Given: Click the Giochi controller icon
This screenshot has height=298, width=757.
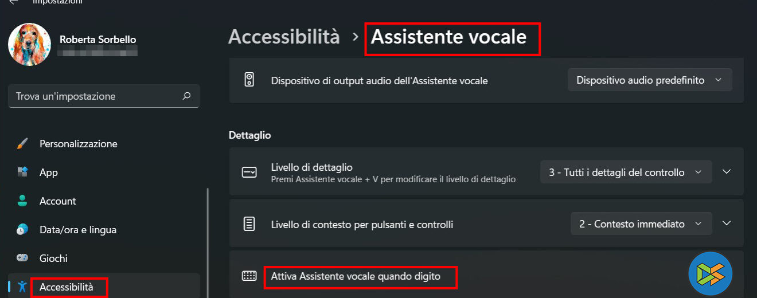Looking at the screenshot, I should pyautogui.click(x=22, y=258).
